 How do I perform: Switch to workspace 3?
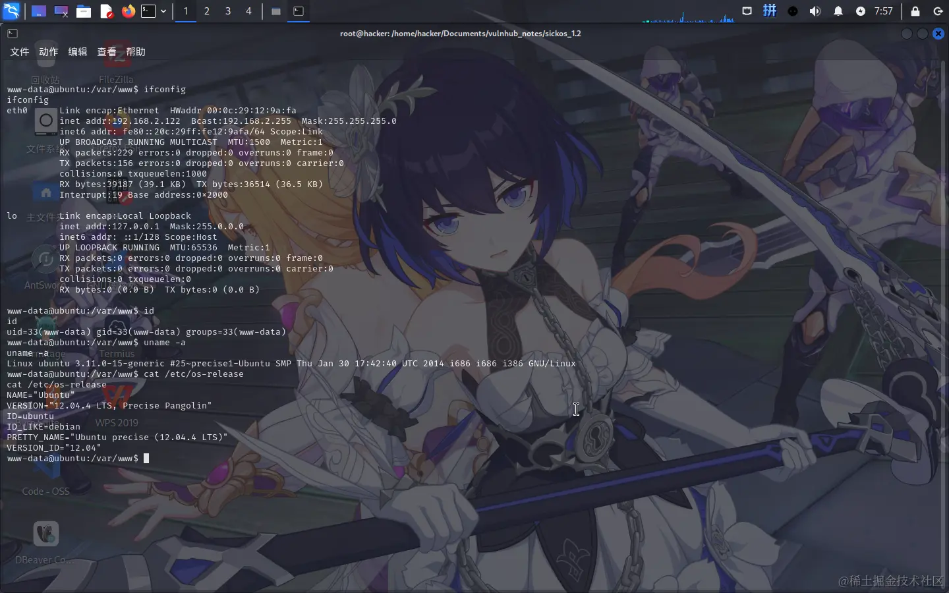(x=228, y=11)
